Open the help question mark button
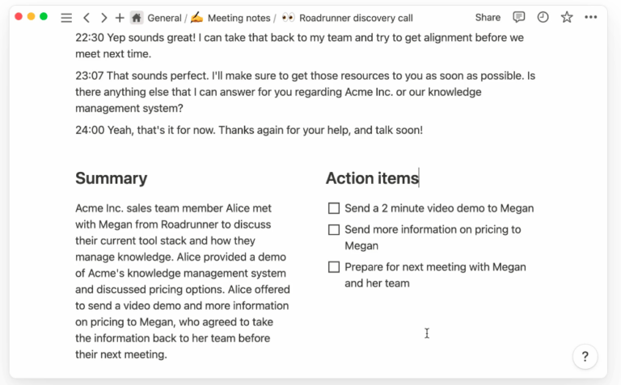The width and height of the screenshot is (621, 385). point(585,356)
